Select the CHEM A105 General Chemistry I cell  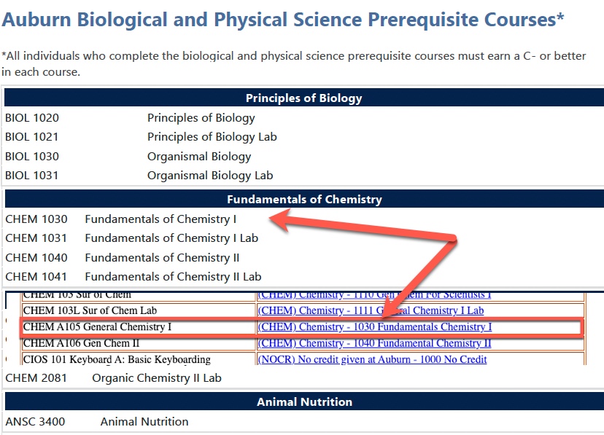[139, 327]
